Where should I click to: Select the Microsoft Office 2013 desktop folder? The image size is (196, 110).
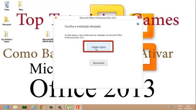tap(48, 37)
